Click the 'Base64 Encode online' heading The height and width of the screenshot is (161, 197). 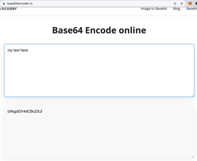99,30
